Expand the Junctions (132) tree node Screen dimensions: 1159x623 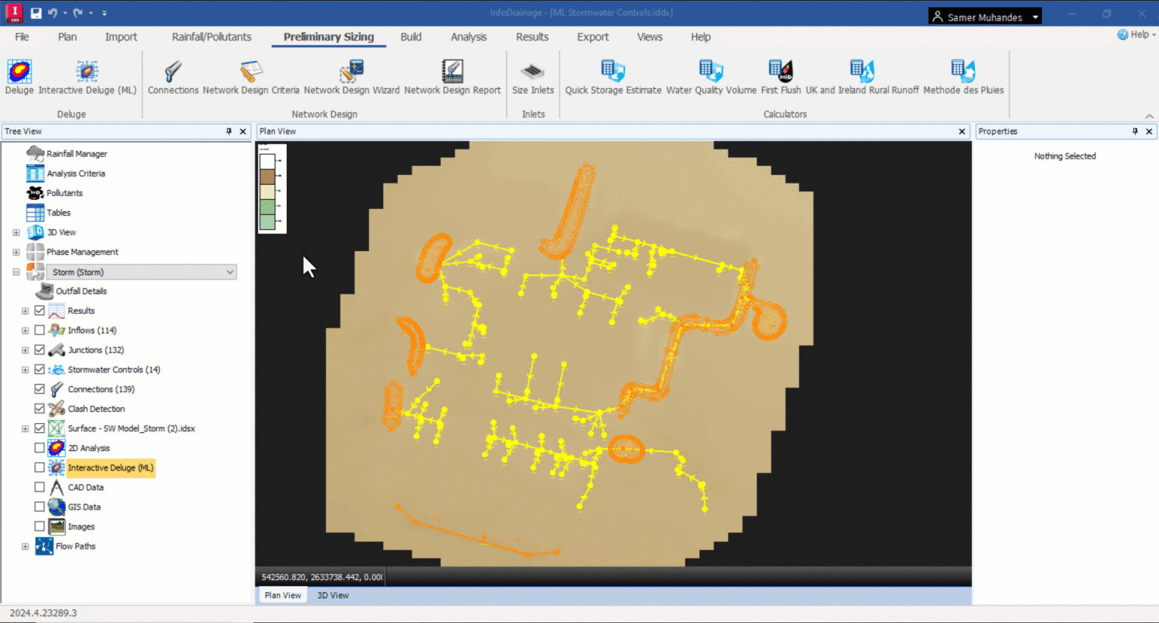(x=25, y=349)
